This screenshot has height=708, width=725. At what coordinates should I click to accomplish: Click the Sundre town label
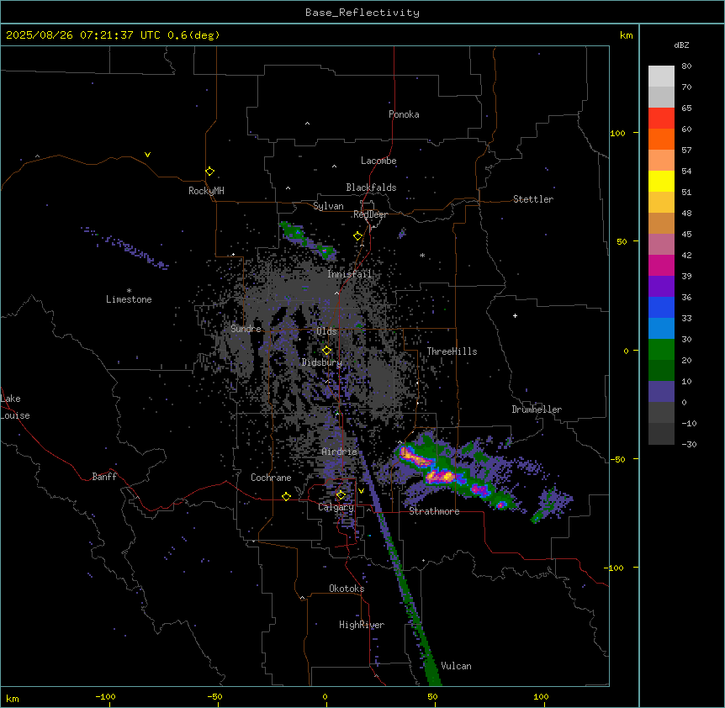coord(246,329)
